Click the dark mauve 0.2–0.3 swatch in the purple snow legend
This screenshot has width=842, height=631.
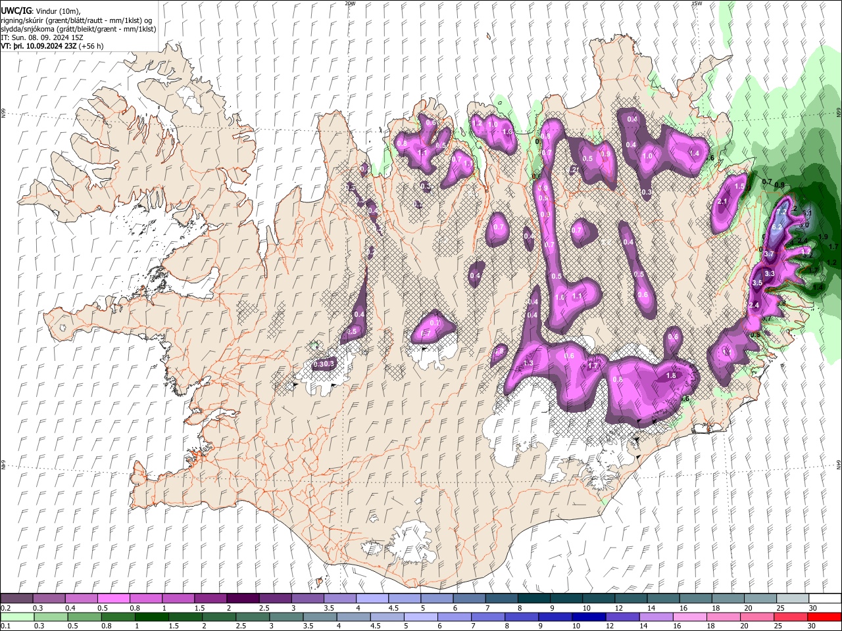(x=17, y=599)
